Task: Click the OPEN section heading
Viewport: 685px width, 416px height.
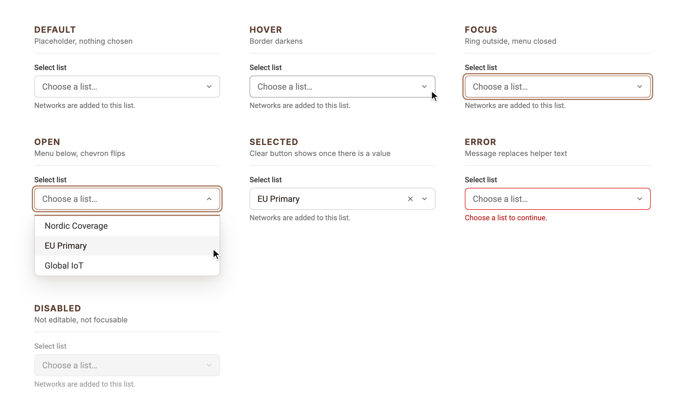Action: (47, 142)
